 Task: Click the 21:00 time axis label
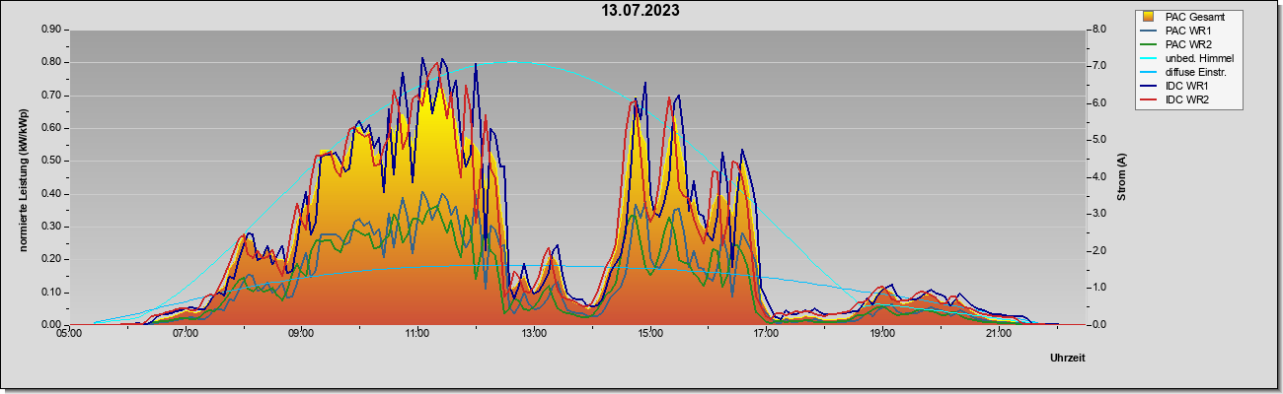click(999, 335)
